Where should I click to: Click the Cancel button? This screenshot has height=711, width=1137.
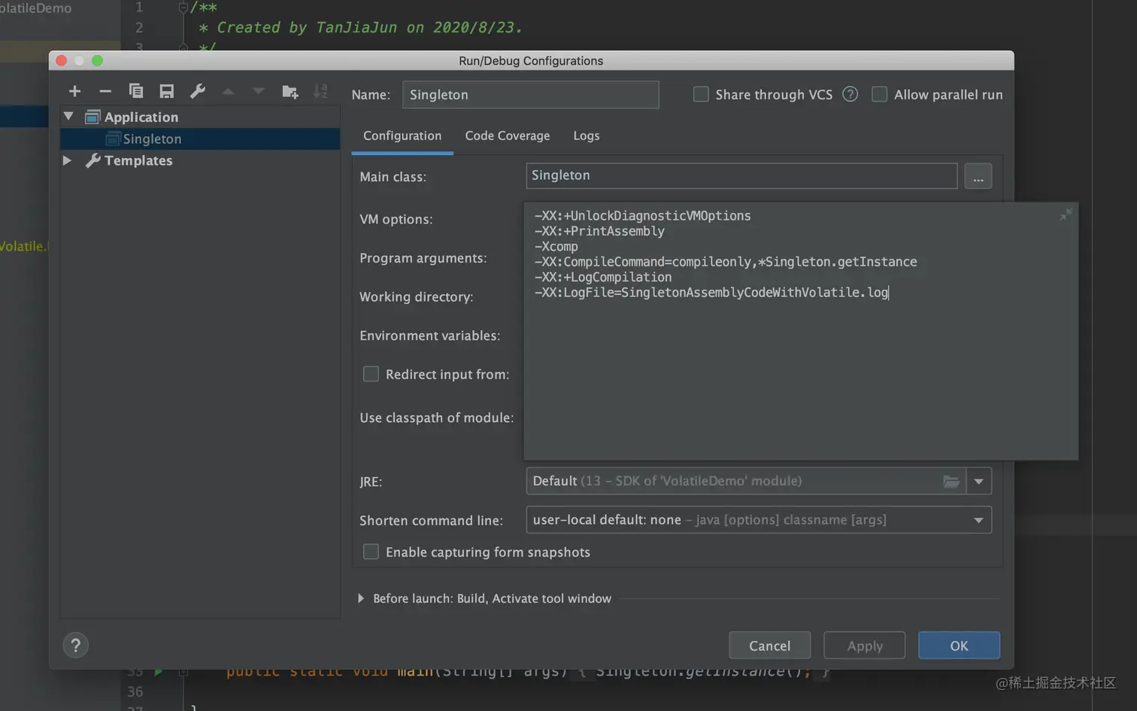[769, 646]
